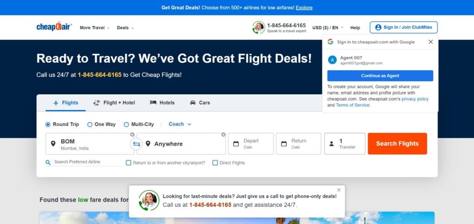
Task: Click the CheapOair logo
Action: pos(54,26)
